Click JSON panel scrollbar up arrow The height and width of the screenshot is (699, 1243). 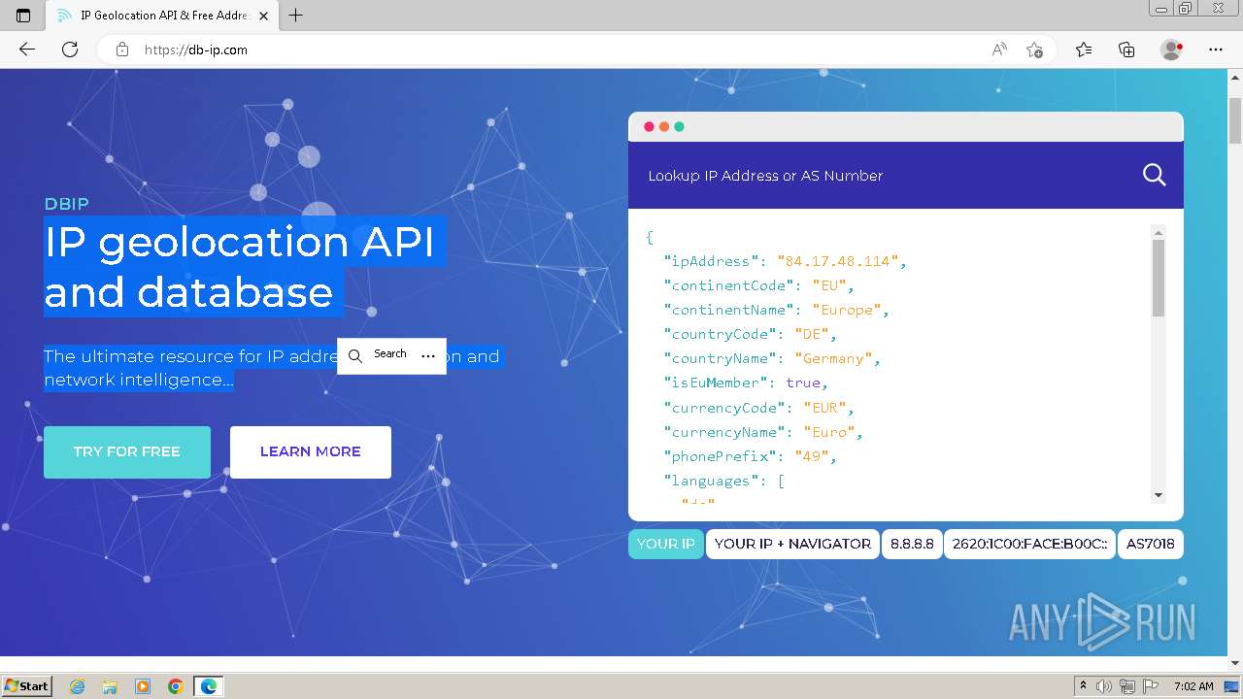[x=1158, y=232]
